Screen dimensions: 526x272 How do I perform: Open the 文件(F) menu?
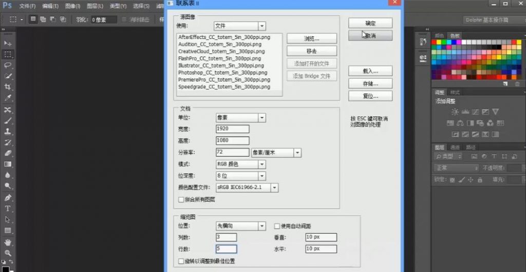pyautogui.click(x=28, y=6)
